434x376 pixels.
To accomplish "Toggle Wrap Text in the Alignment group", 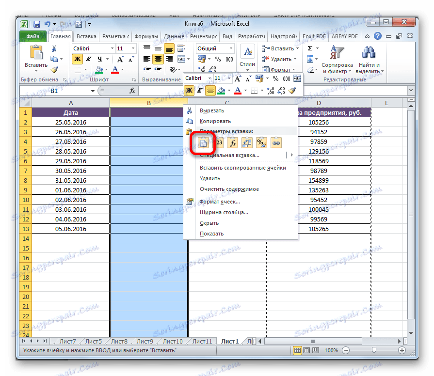I will click(x=181, y=48).
